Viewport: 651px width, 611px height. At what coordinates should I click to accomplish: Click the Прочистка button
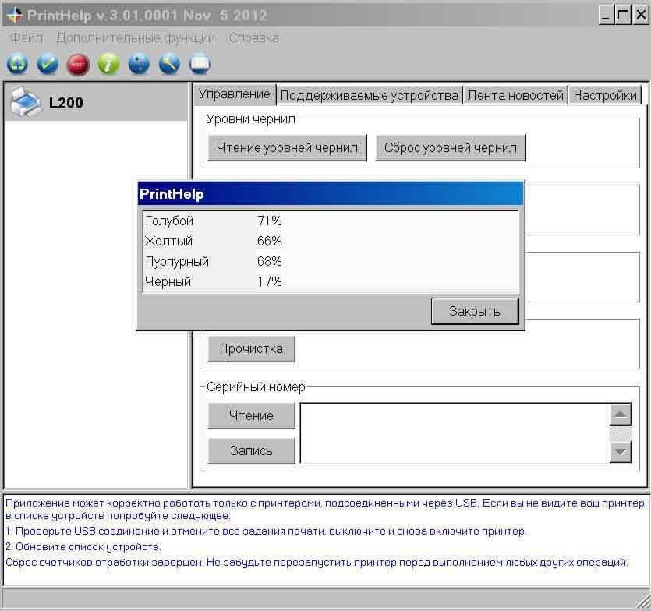251,348
